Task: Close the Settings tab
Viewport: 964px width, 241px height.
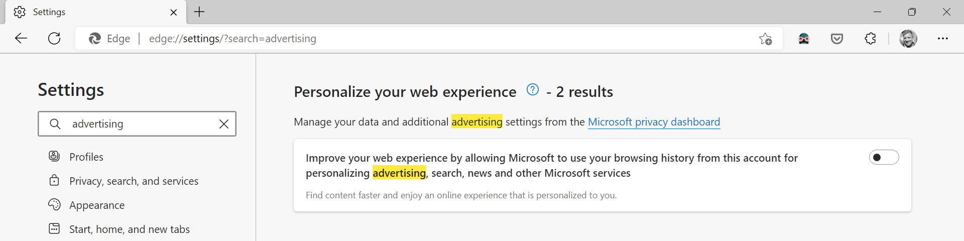Action: (174, 12)
